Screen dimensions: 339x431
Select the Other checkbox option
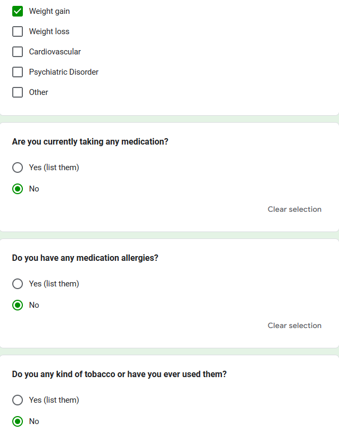(18, 92)
